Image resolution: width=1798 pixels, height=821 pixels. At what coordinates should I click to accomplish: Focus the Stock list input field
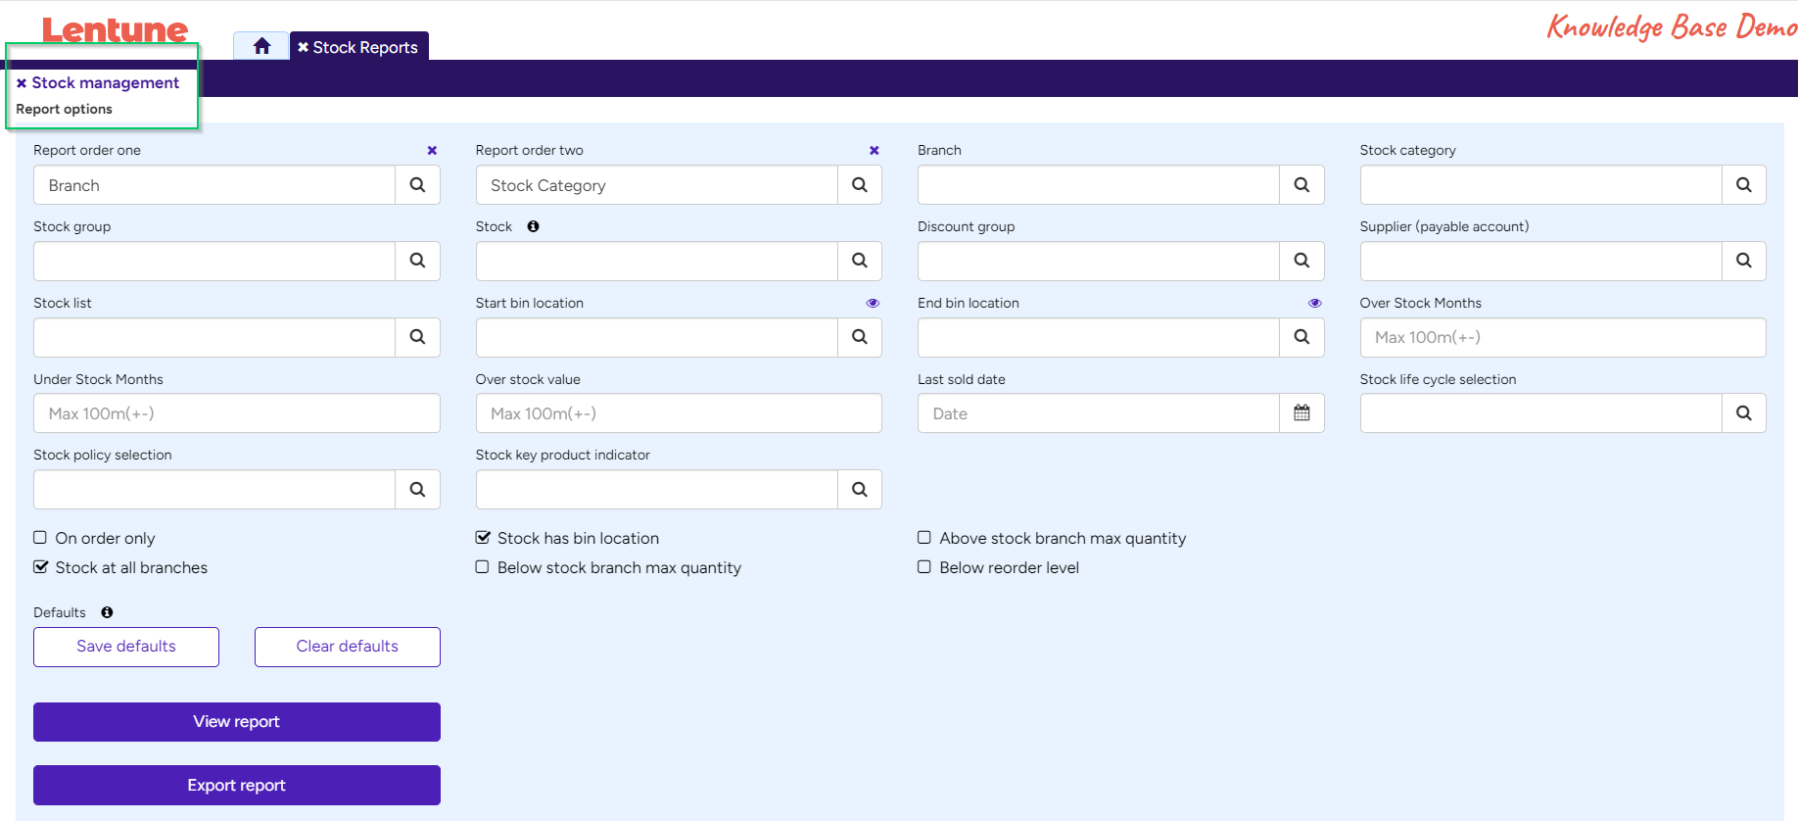click(214, 337)
